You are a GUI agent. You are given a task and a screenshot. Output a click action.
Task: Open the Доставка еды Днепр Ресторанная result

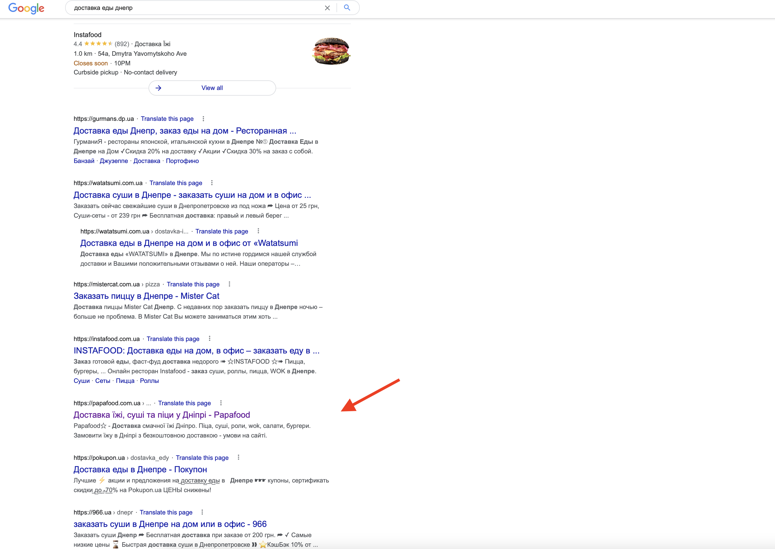click(x=185, y=130)
